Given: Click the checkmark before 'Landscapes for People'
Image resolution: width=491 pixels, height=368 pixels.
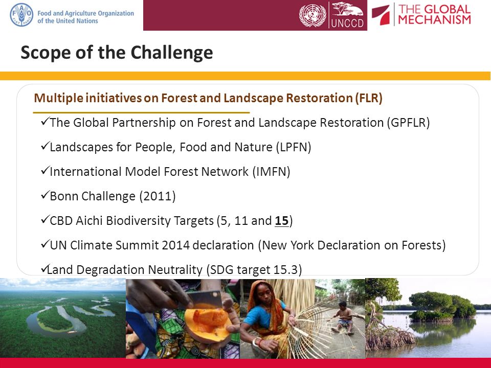Looking at the screenshot, I should tap(45, 146).
